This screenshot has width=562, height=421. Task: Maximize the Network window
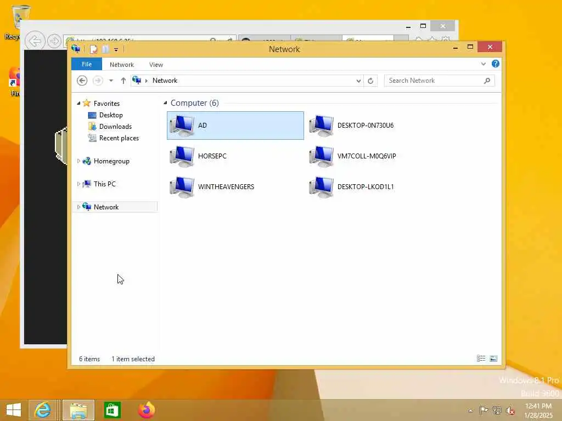tap(470, 47)
